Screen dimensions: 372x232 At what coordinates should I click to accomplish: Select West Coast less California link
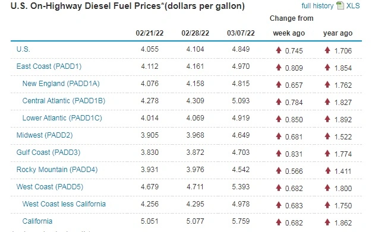point(64,204)
